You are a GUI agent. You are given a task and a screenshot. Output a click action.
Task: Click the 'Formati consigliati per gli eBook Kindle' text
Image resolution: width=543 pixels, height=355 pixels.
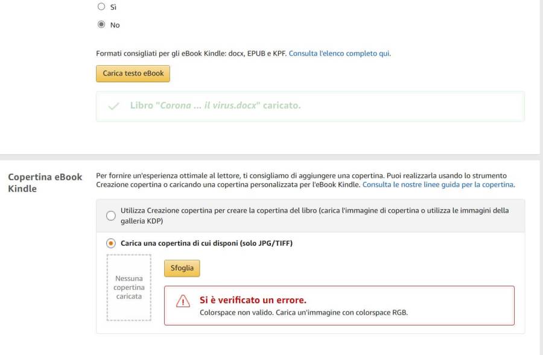click(191, 54)
